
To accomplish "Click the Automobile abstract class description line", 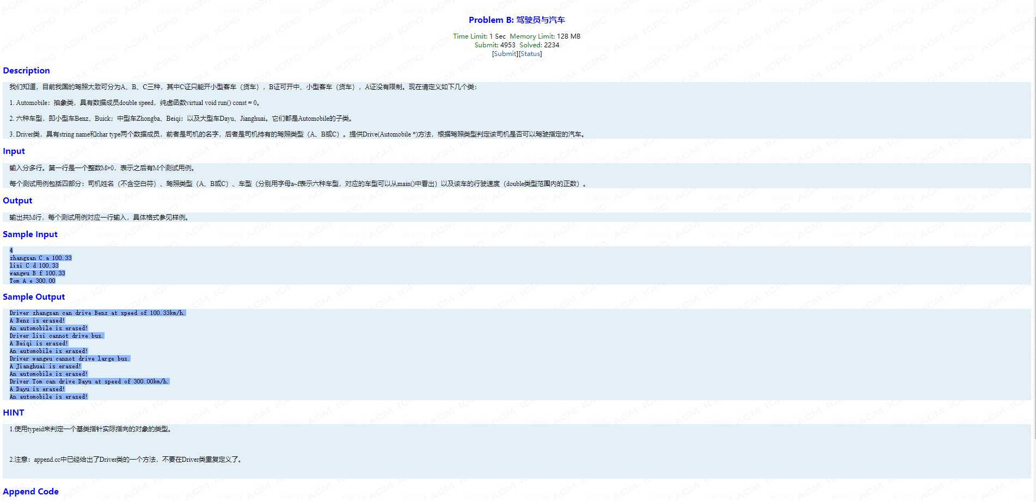I will click(136, 103).
